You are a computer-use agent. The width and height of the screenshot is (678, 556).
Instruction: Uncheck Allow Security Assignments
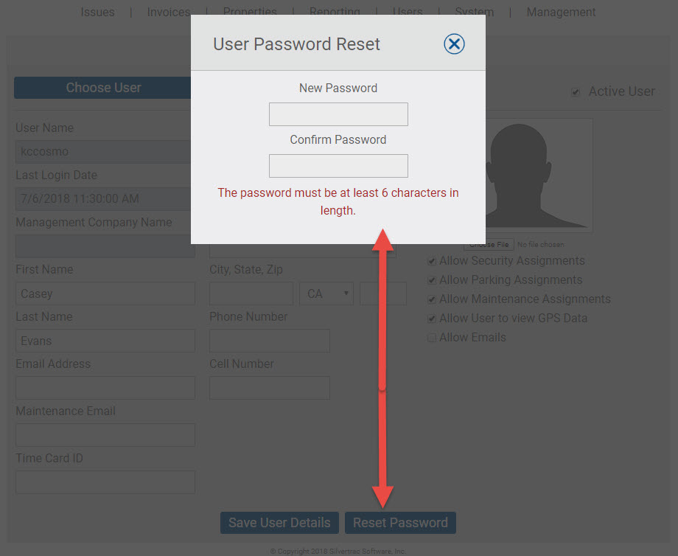click(x=432, y=261)
